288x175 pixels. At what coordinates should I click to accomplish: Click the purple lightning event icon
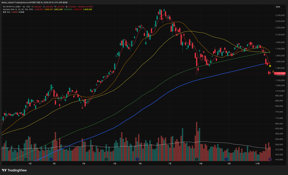tap(270, 159)
